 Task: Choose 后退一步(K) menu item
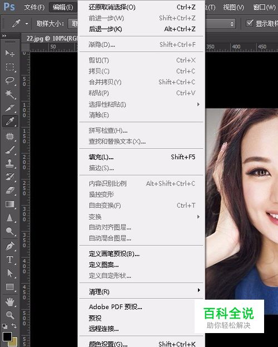pyautogui.click(x=141, y=29)
